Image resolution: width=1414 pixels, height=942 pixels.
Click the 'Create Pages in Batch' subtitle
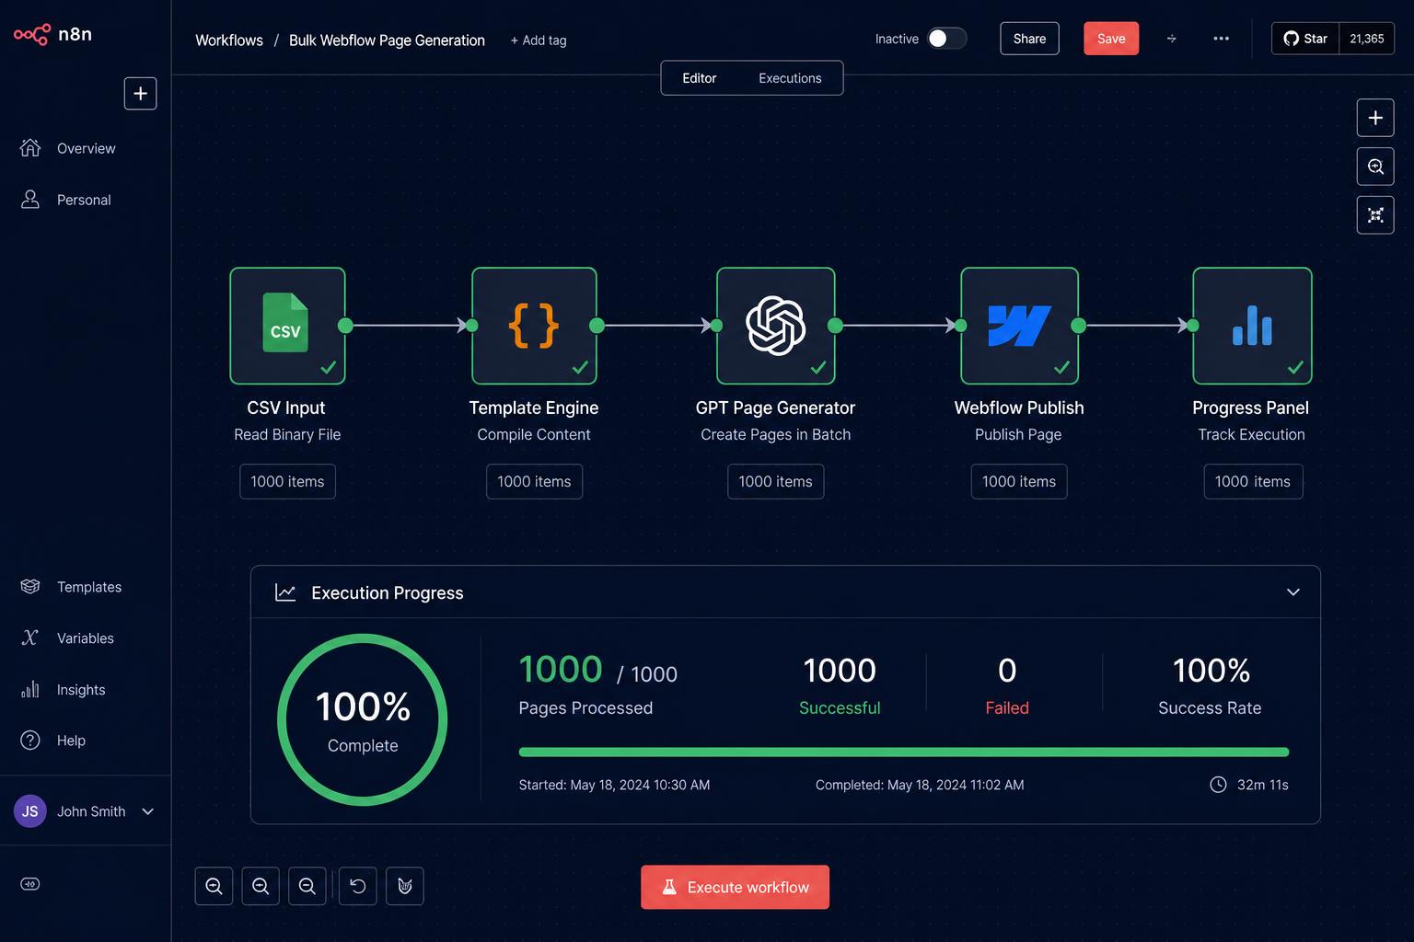(x=776, y=434)
